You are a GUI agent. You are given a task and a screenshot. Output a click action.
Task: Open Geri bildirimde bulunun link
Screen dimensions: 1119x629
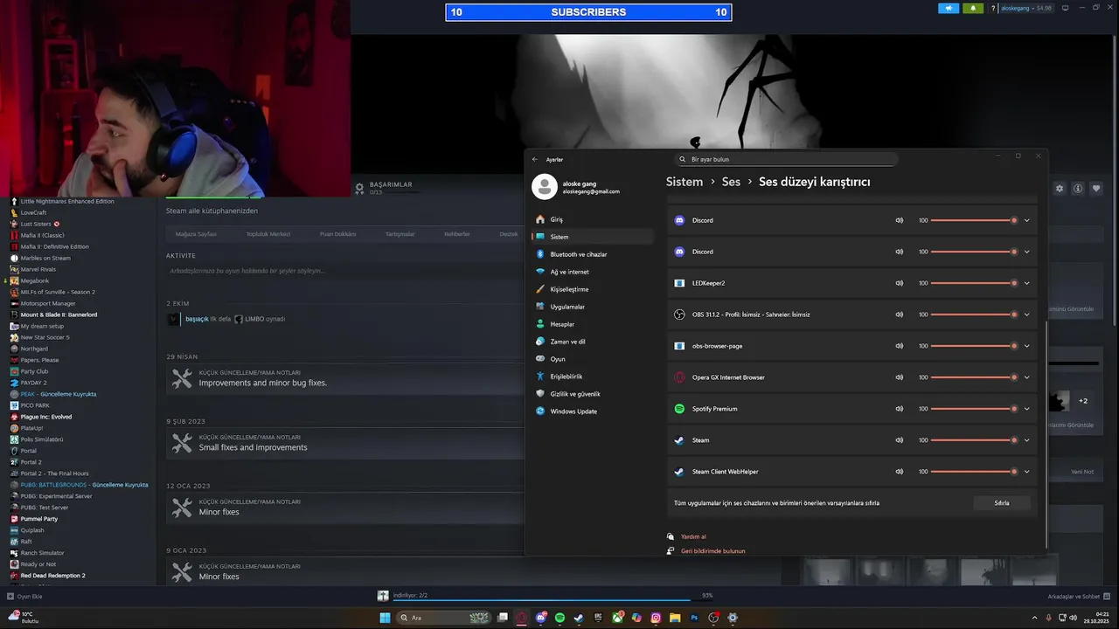click(x=713, y=551)
